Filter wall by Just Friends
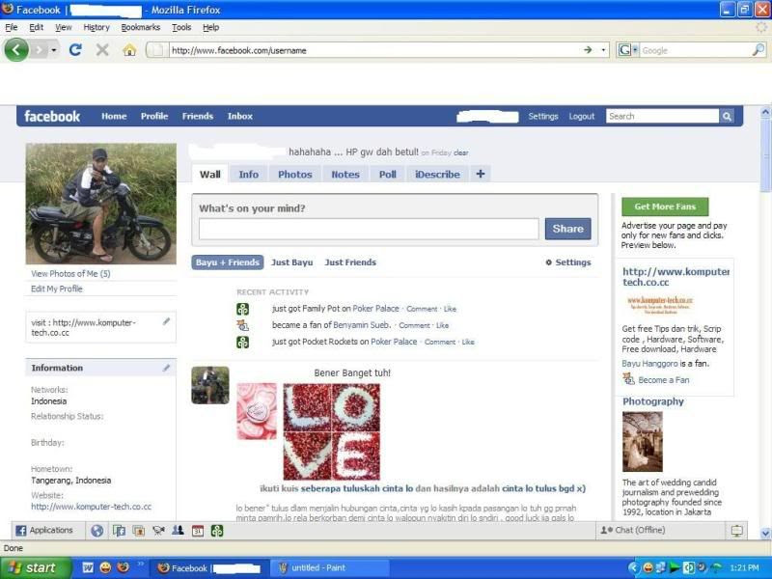Screen dimensions: 772x579 (x=350, y=262)
